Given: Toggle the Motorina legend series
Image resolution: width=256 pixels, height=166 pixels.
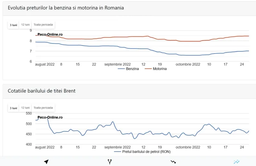Looking at the screenshot, I should 156,69.
